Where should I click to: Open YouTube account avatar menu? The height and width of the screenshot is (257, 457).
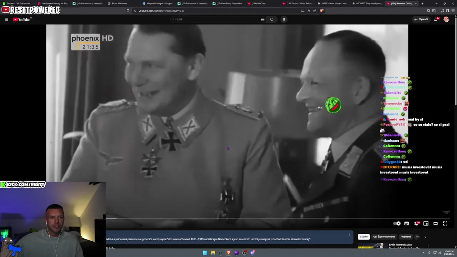[446, 19]
